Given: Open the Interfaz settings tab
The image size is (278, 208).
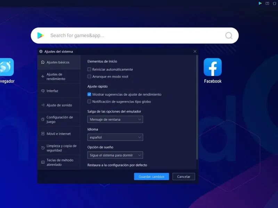Looking at the screenshot, I should tap(59, 91).
